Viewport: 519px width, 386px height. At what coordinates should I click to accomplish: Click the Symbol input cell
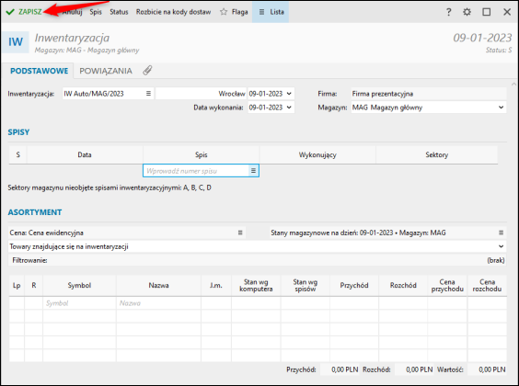tap(79, 303)
